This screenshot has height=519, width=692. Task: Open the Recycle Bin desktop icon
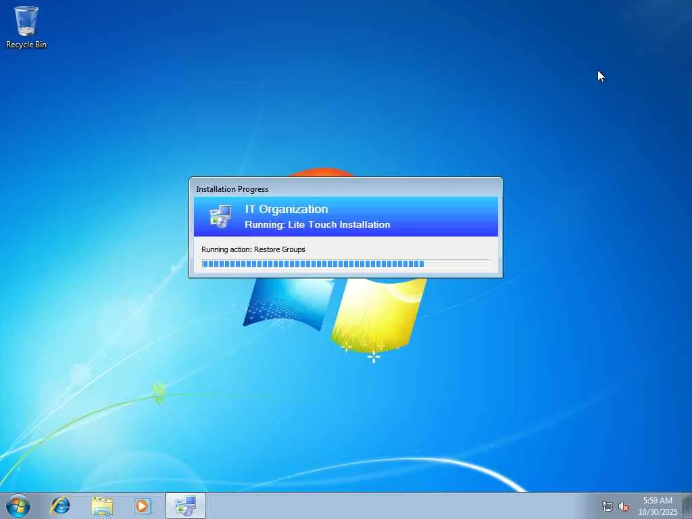[26, 26]
